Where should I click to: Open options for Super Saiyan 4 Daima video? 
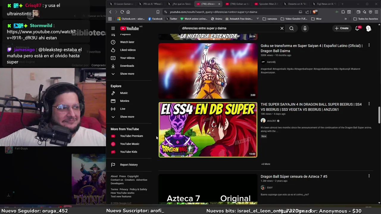click(369, 45)
